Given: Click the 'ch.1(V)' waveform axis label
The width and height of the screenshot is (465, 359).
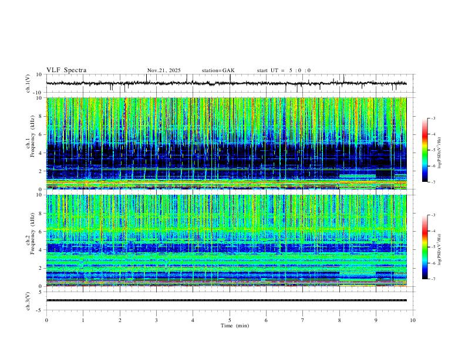Looking at the screenshot, I should (28, 83).
